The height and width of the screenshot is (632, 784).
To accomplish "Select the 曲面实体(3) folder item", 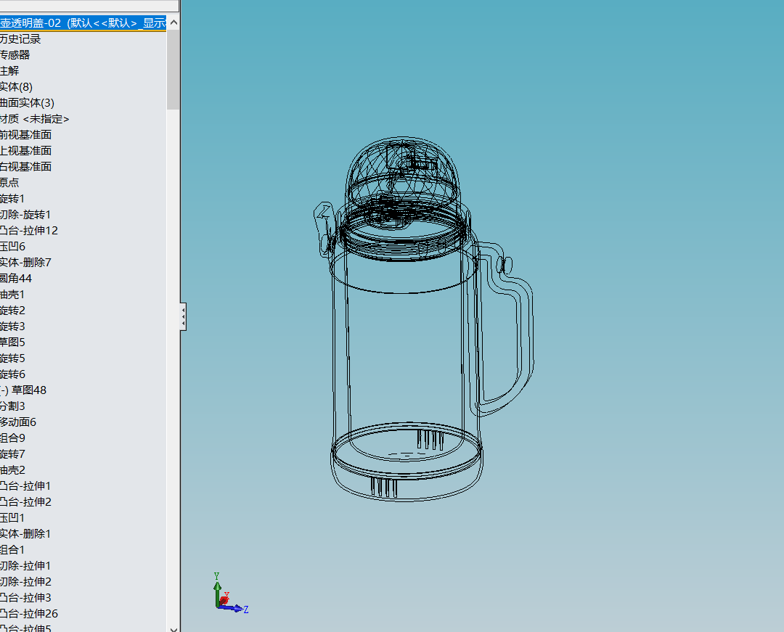I will 27,103.
